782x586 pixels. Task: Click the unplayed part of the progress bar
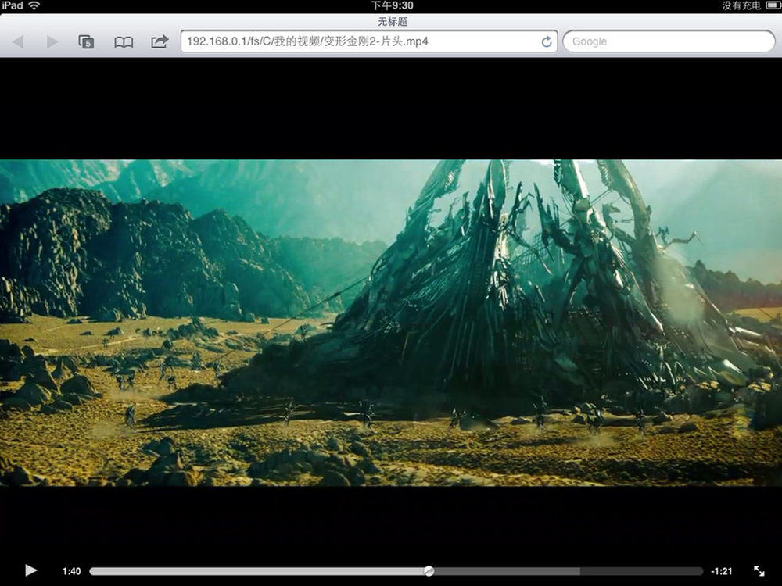click(569, 571)
